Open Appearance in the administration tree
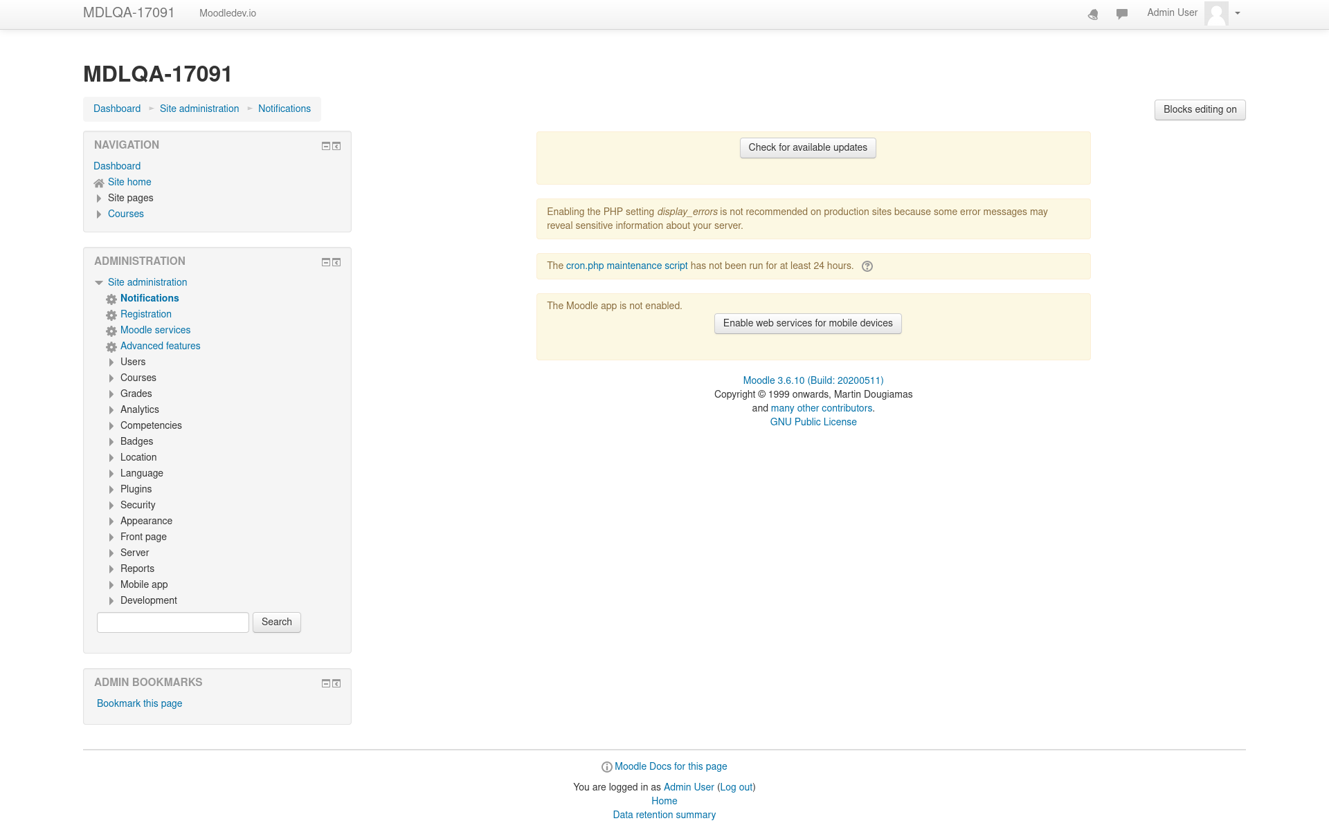Image resolution: width=1329 pixels, height=832 pixels. point(146,521)
